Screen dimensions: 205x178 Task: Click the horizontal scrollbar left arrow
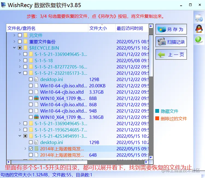pos(9,162)
